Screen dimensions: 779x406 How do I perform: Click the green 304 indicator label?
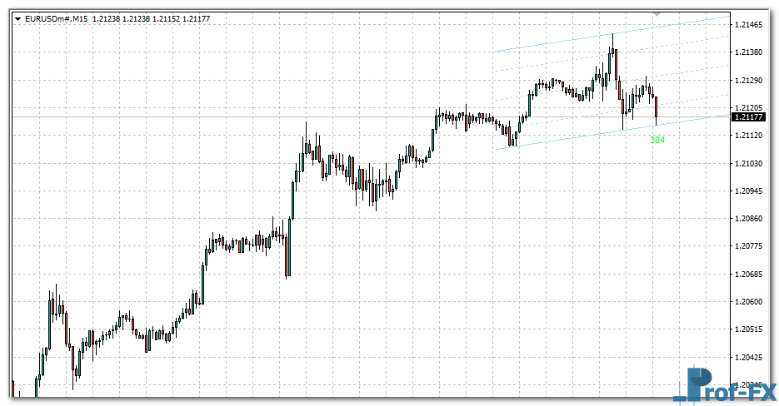[657, 140]
